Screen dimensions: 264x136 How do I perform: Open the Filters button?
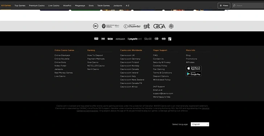pos(224,5)
